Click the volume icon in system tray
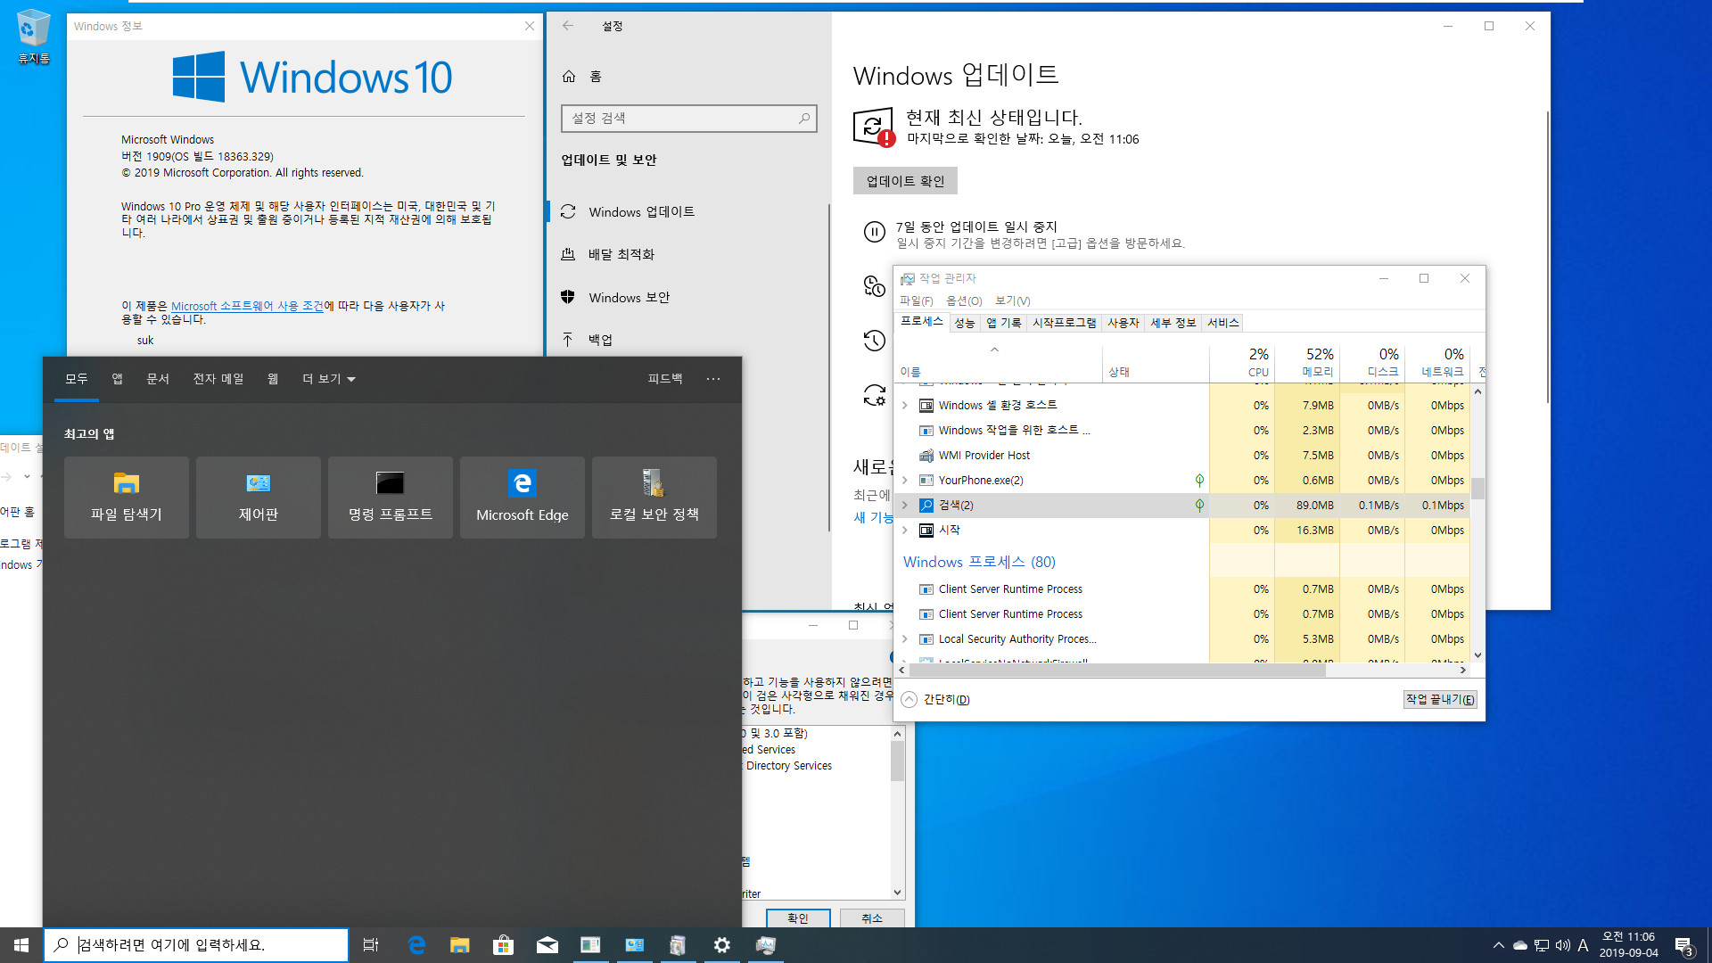 (1563, 945)
